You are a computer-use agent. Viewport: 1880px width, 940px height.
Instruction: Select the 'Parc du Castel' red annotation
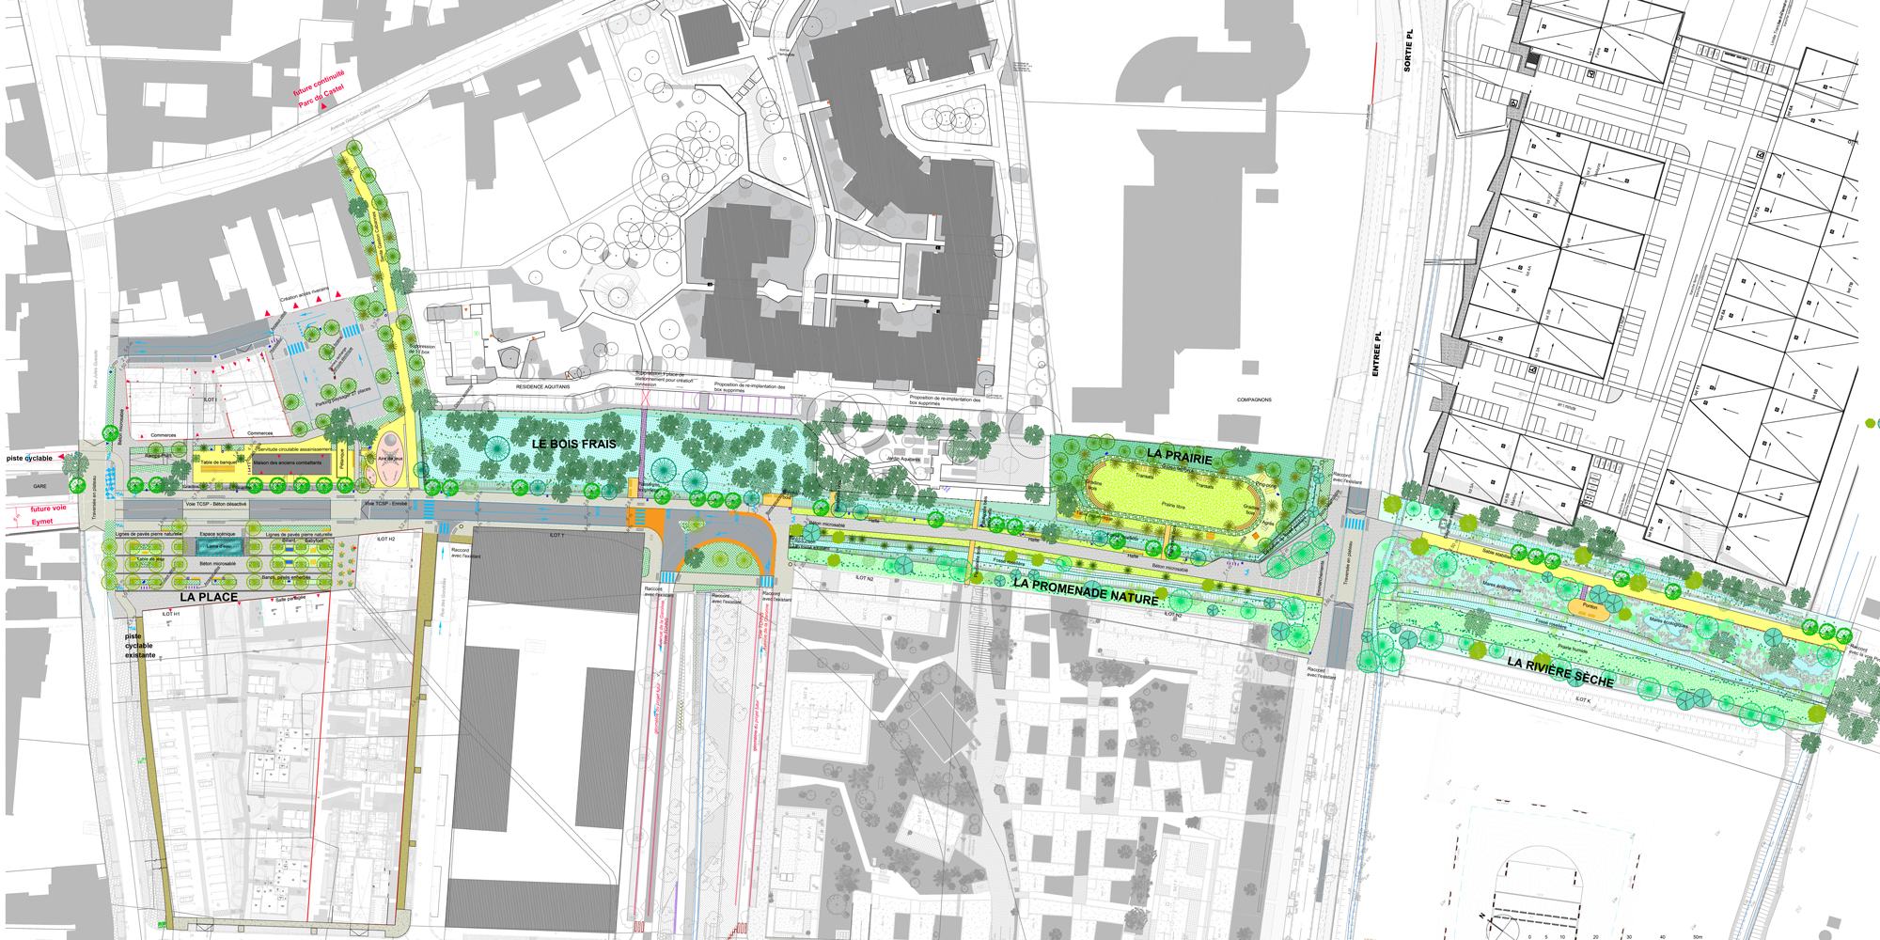[x=321, y=95]
